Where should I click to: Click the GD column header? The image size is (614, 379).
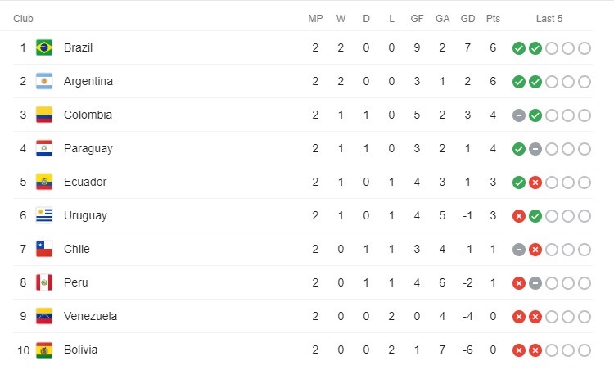pos(467,18)
